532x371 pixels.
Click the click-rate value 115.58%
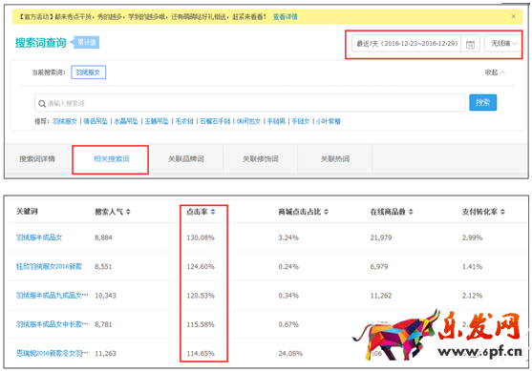pyautogui.click(x=201, y=324)
